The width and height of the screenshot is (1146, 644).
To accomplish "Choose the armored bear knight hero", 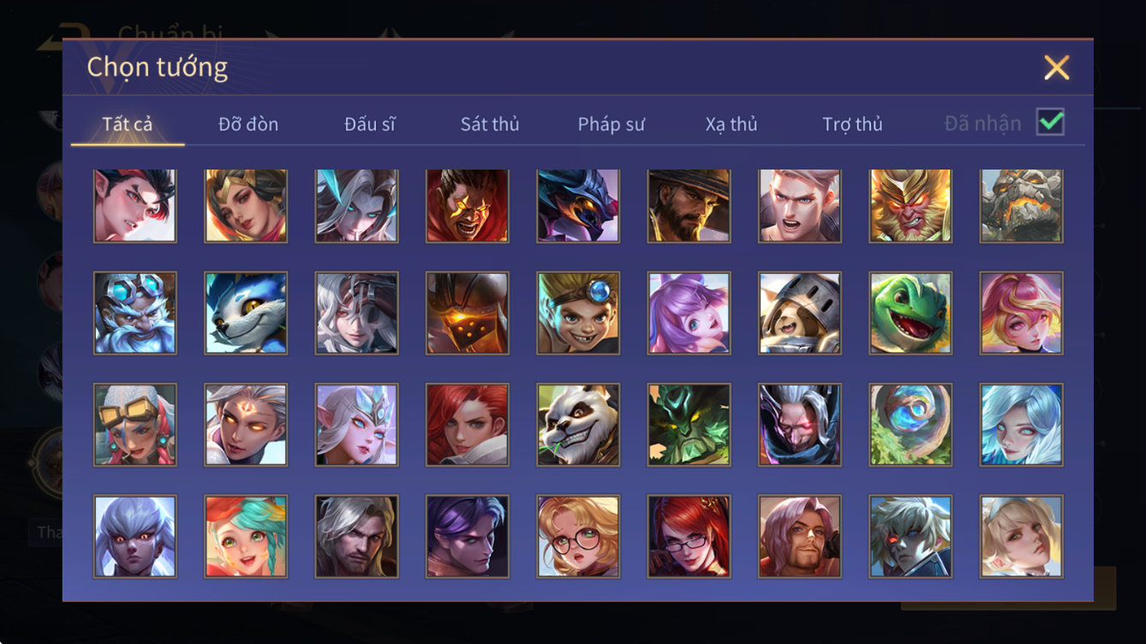I will 800,313.
